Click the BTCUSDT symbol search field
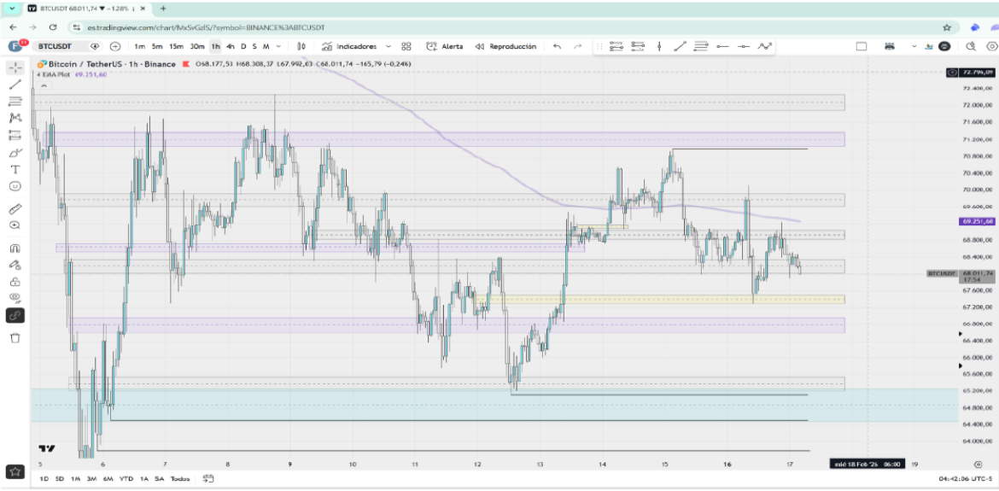Image resolution: width=999 pixels, height=491 pixels. (59, 46)
